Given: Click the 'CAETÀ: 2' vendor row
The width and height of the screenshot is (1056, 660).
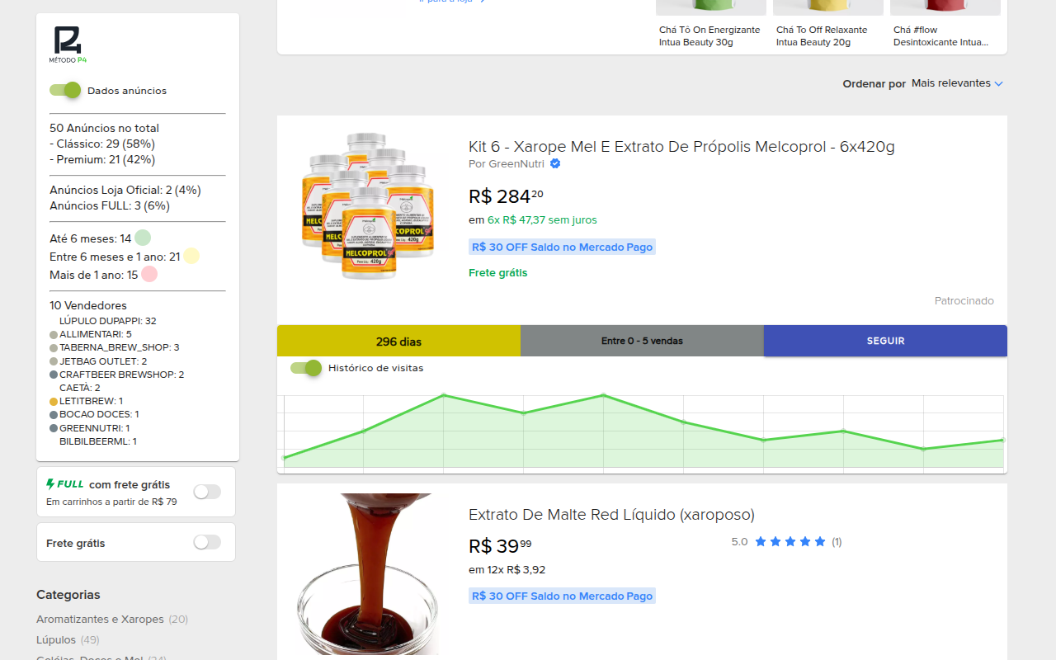Looking at the screenshot, I should pos(80,388).
